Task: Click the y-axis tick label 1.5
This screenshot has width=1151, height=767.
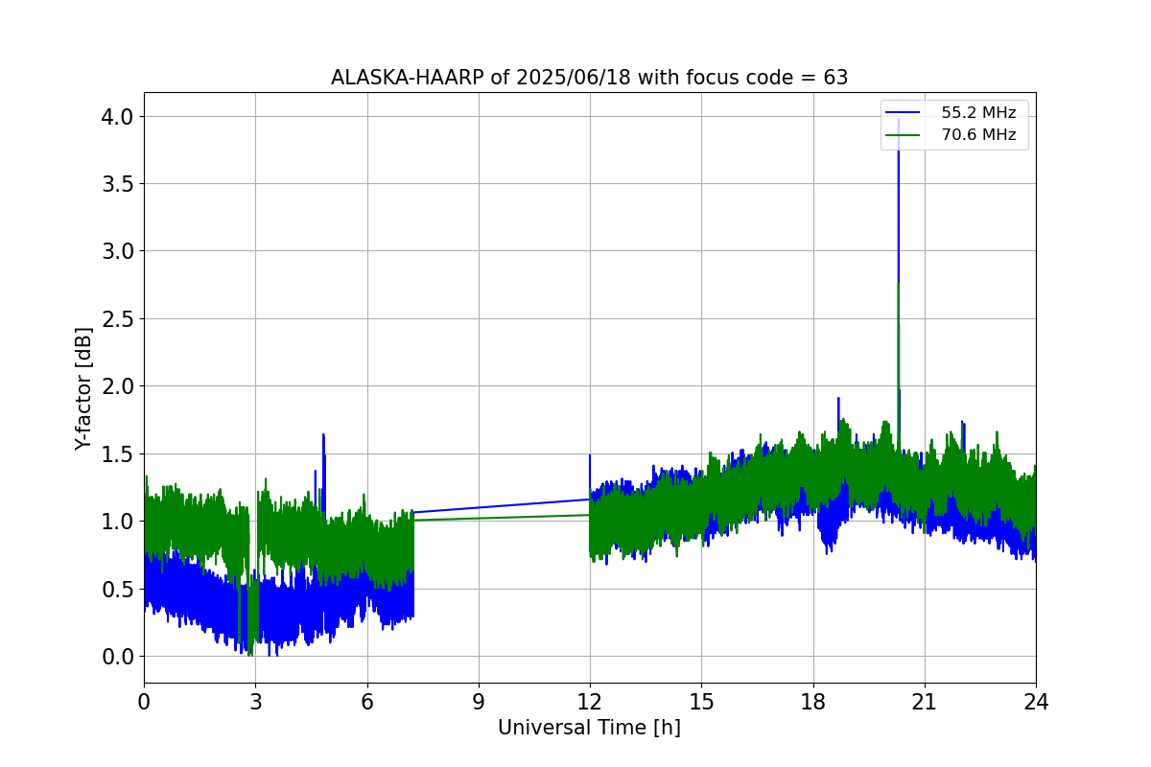Action: (118, 453)
